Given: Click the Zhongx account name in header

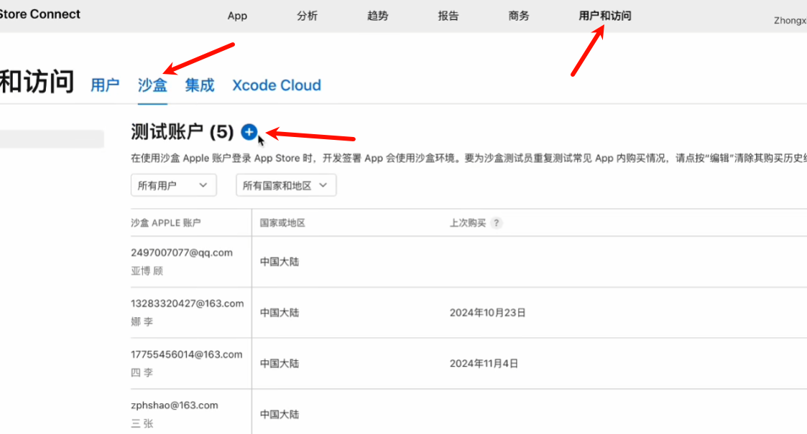Looking at the screenshot, I should [790, 21].
